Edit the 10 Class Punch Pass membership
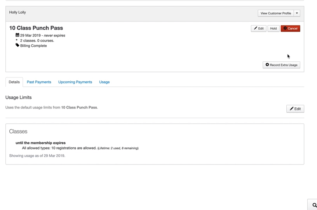Image resolution: width=317 pixels, height=210 pixels. click(x=258, y=28)
